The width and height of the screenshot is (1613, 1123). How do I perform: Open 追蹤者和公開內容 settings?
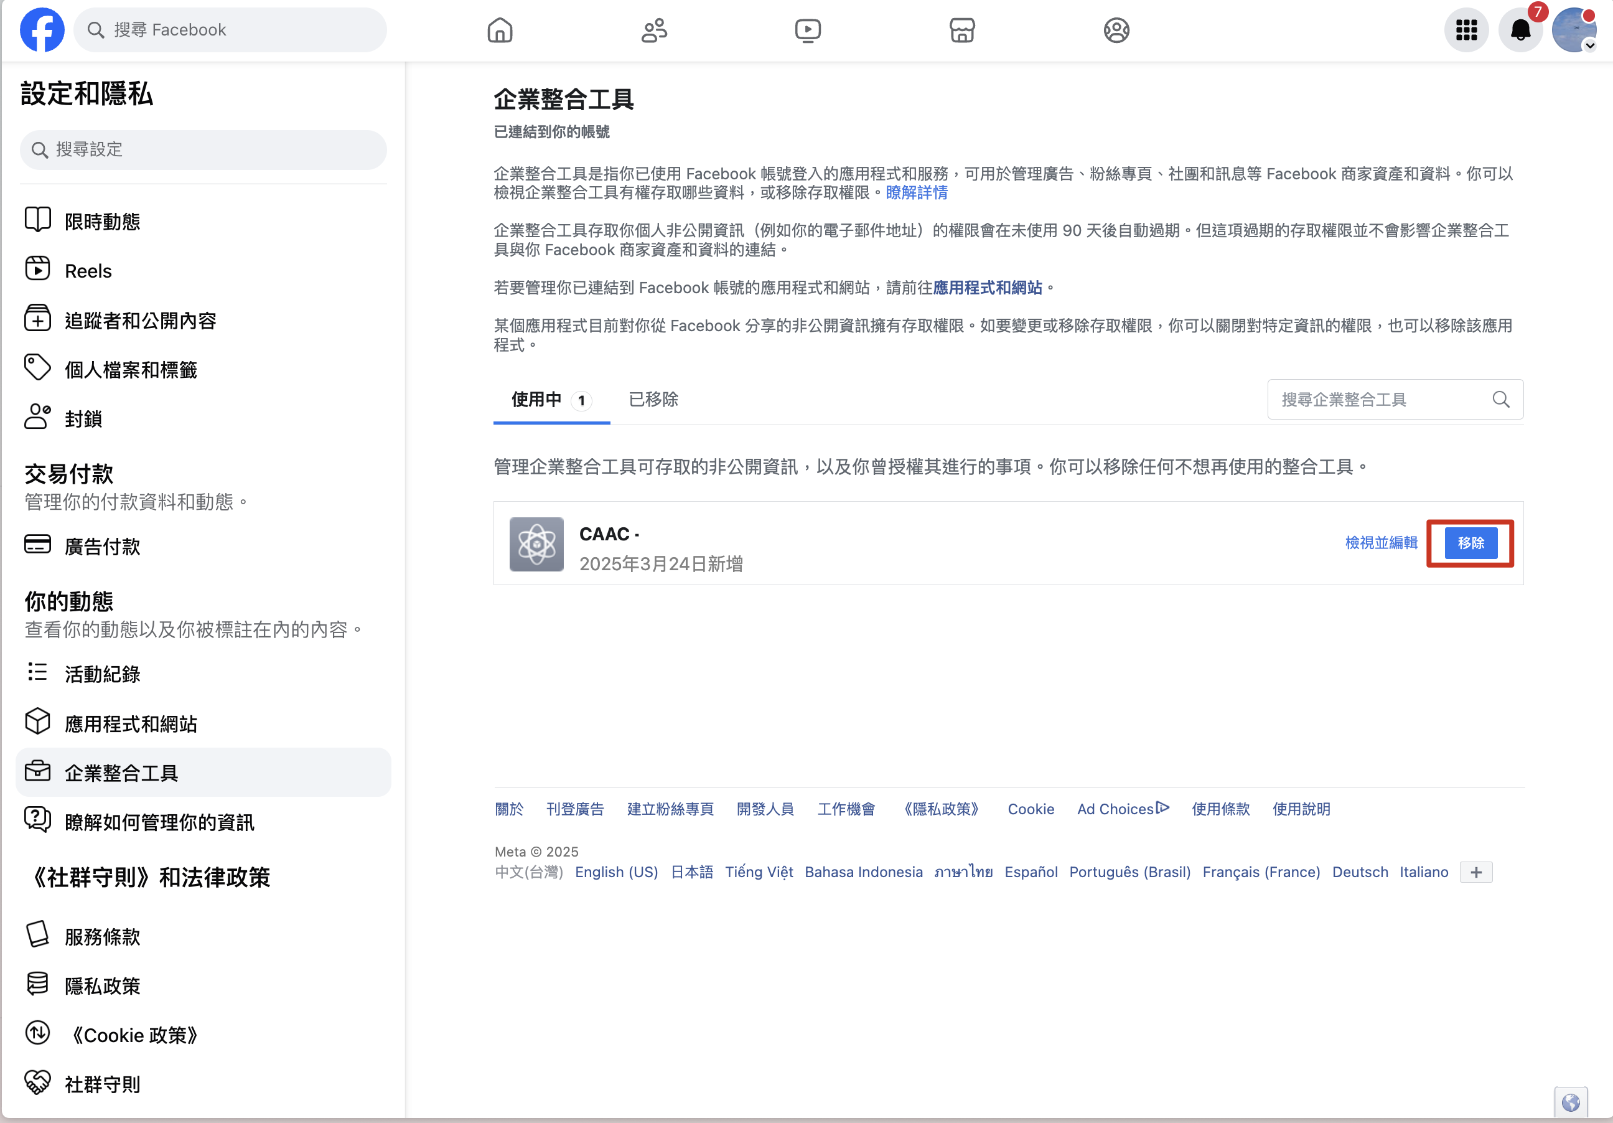(x=203, y=321)
